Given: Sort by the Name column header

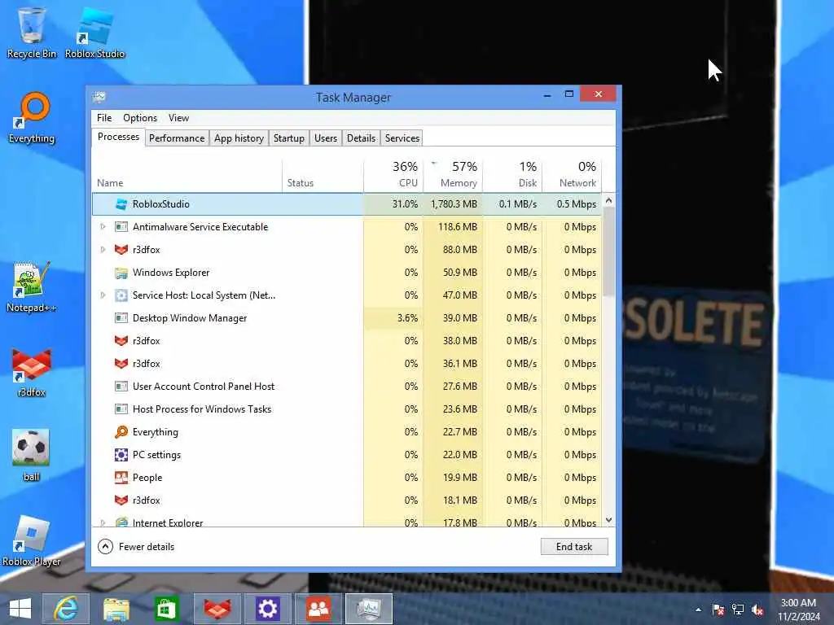Looking at the screenshot, I should 187,176.
